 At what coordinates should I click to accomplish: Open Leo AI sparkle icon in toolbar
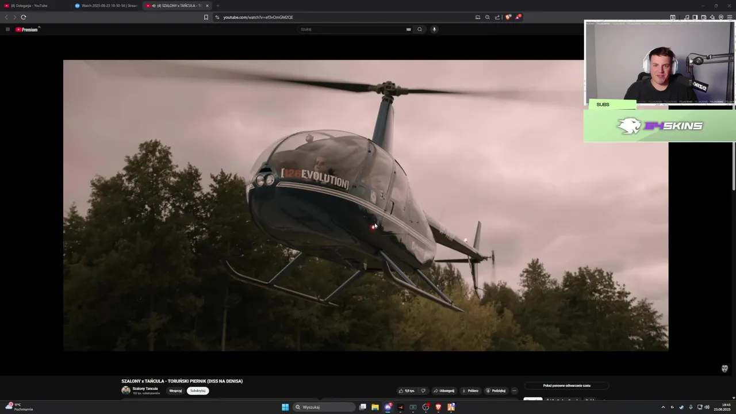pyautogui.click(x=712, y=17)
